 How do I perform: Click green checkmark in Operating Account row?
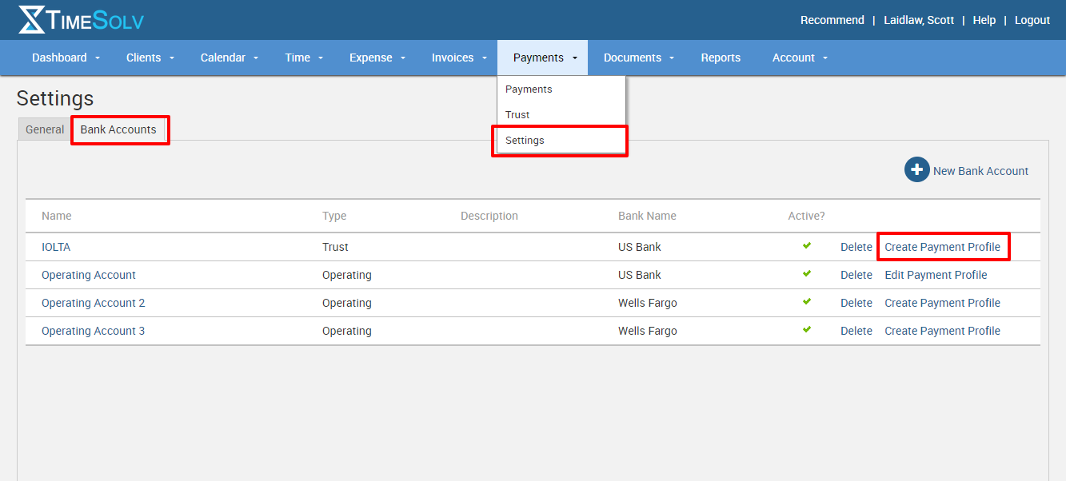coord(807,274)
